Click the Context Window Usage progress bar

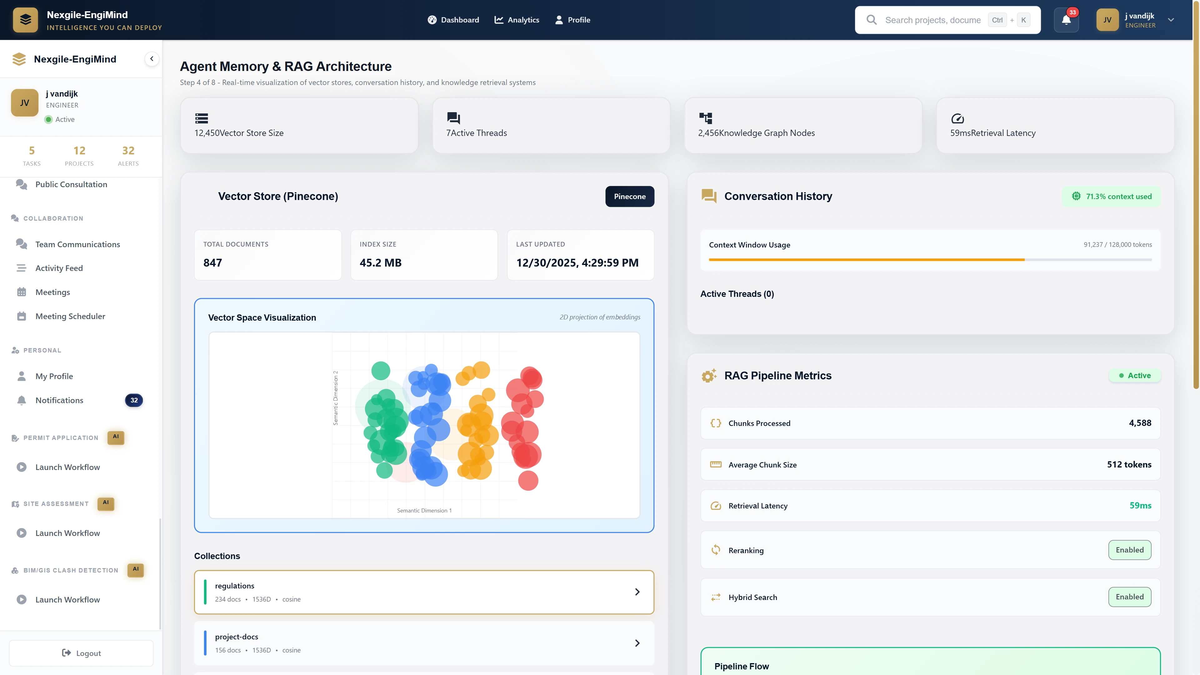[x=929, y=260]
